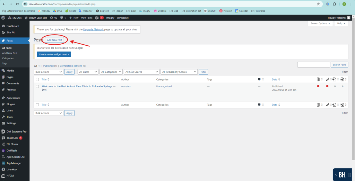Click the Tools wrench sidebar icon

pos(3,117)
